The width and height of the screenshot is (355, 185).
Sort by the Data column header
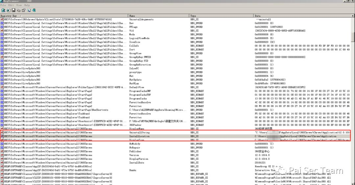pos(302,16)
